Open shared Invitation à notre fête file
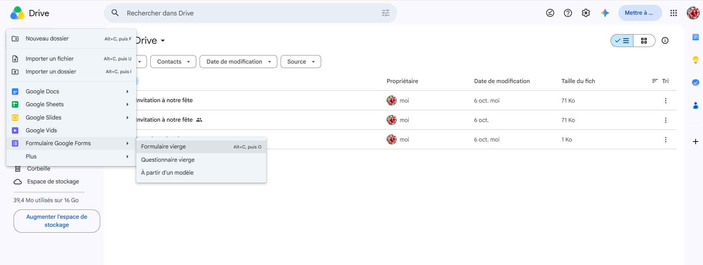 point(164,120)
